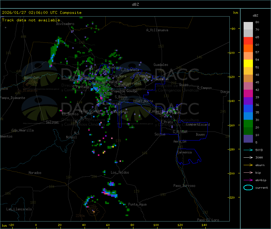Screen dimensions: 271x229
Task: Click the Guadales map label
Action: pyautogui.click(x=161, y=65)
